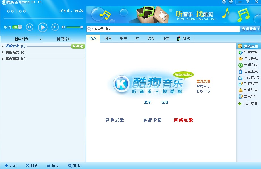Click the 新建 new playlist button
This screenshot has width=261, height=169.
[78, 46]
